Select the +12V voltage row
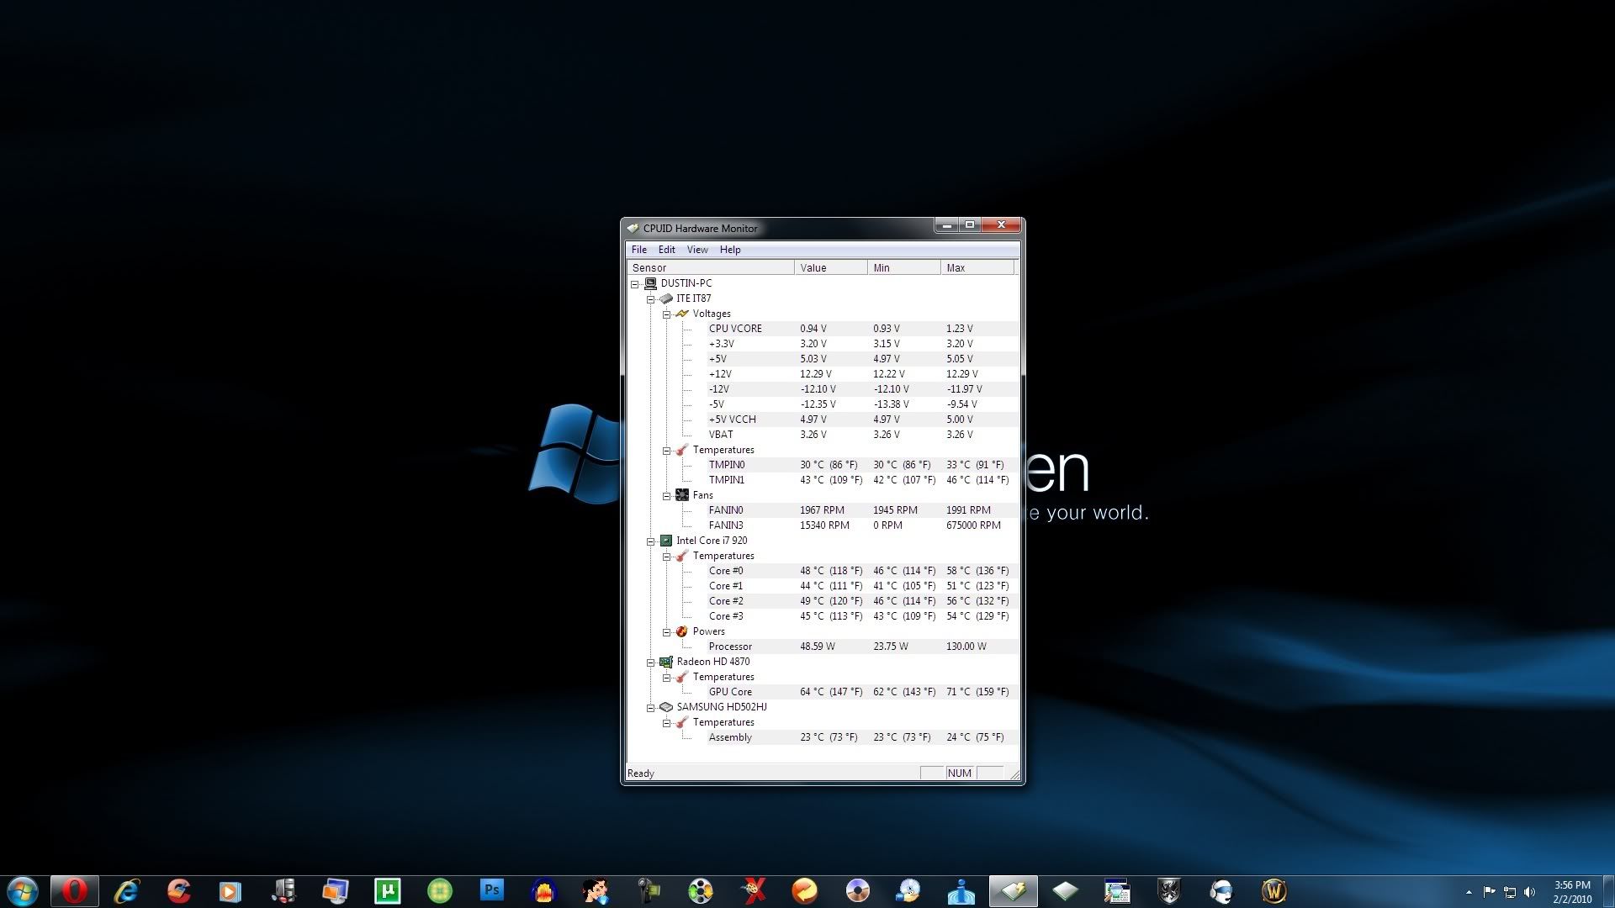 point(862,374)
